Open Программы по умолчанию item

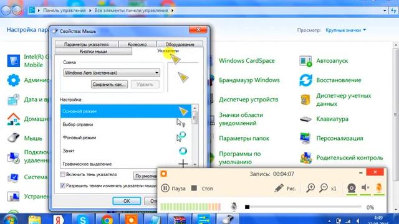(x=239, y=157)
